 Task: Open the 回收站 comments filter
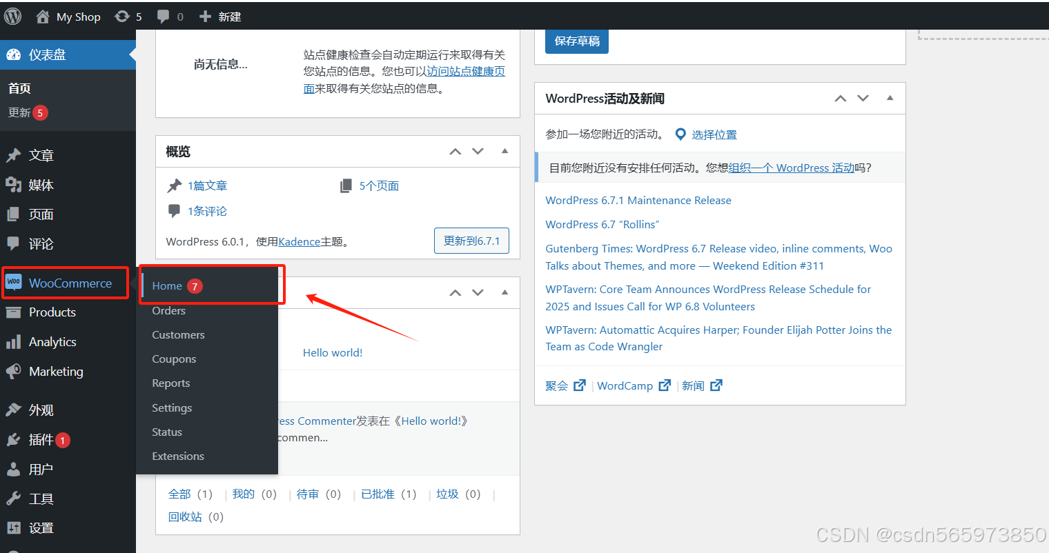[185, 516]
